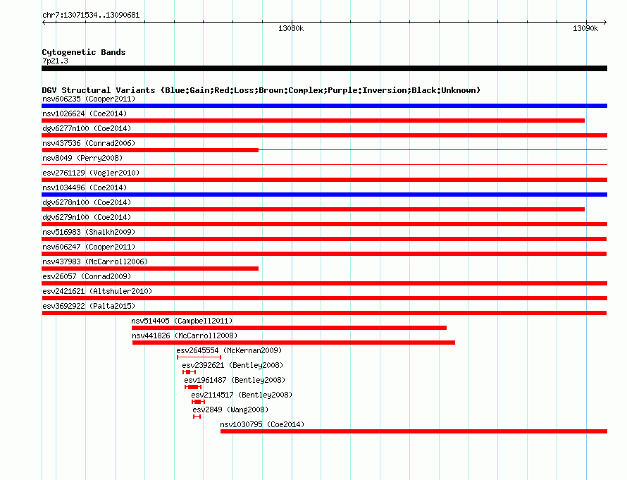Image resolution: width=627 pixels, height=480 pixels.
Task: Click nsv516983 (Shaikh2009) label
Action: tap(89, 232)
